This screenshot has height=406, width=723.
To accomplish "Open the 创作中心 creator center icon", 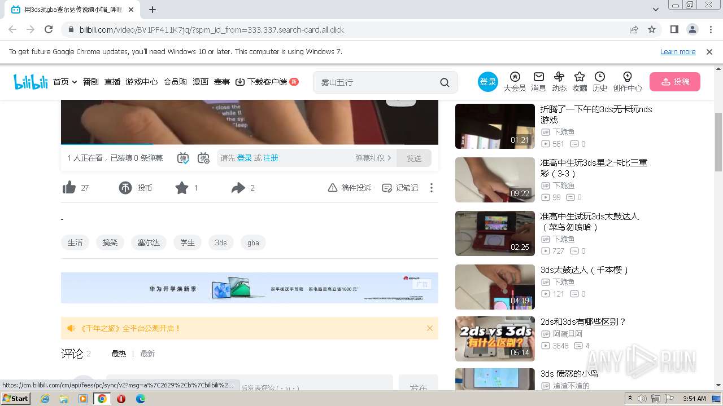I will click(628, 82).
